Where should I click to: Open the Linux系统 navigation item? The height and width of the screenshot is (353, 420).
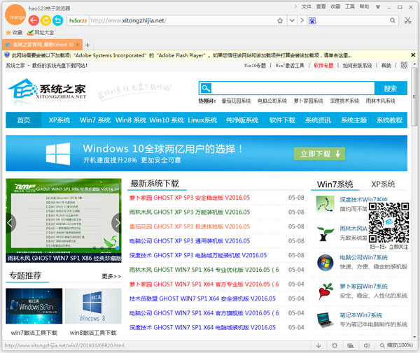[x=202, y=120]
